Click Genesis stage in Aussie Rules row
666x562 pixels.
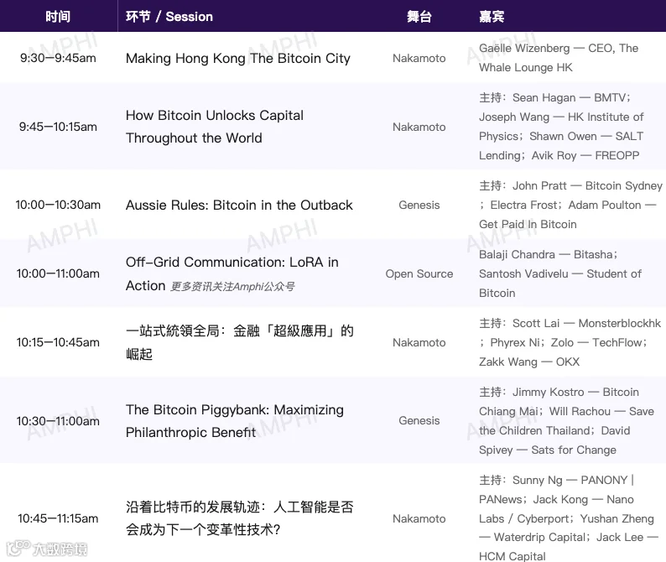click(419, 206)
